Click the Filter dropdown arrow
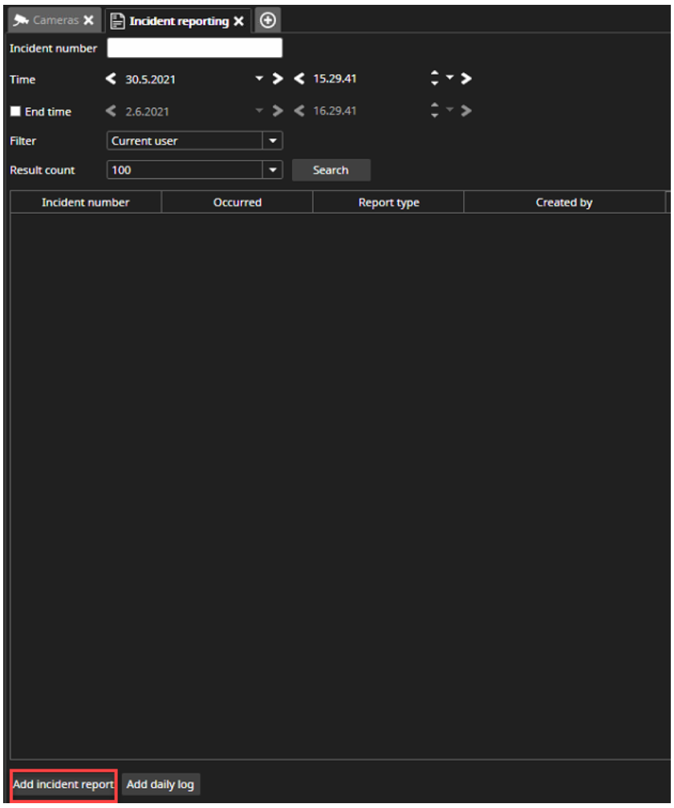 [x=273, y=141]
